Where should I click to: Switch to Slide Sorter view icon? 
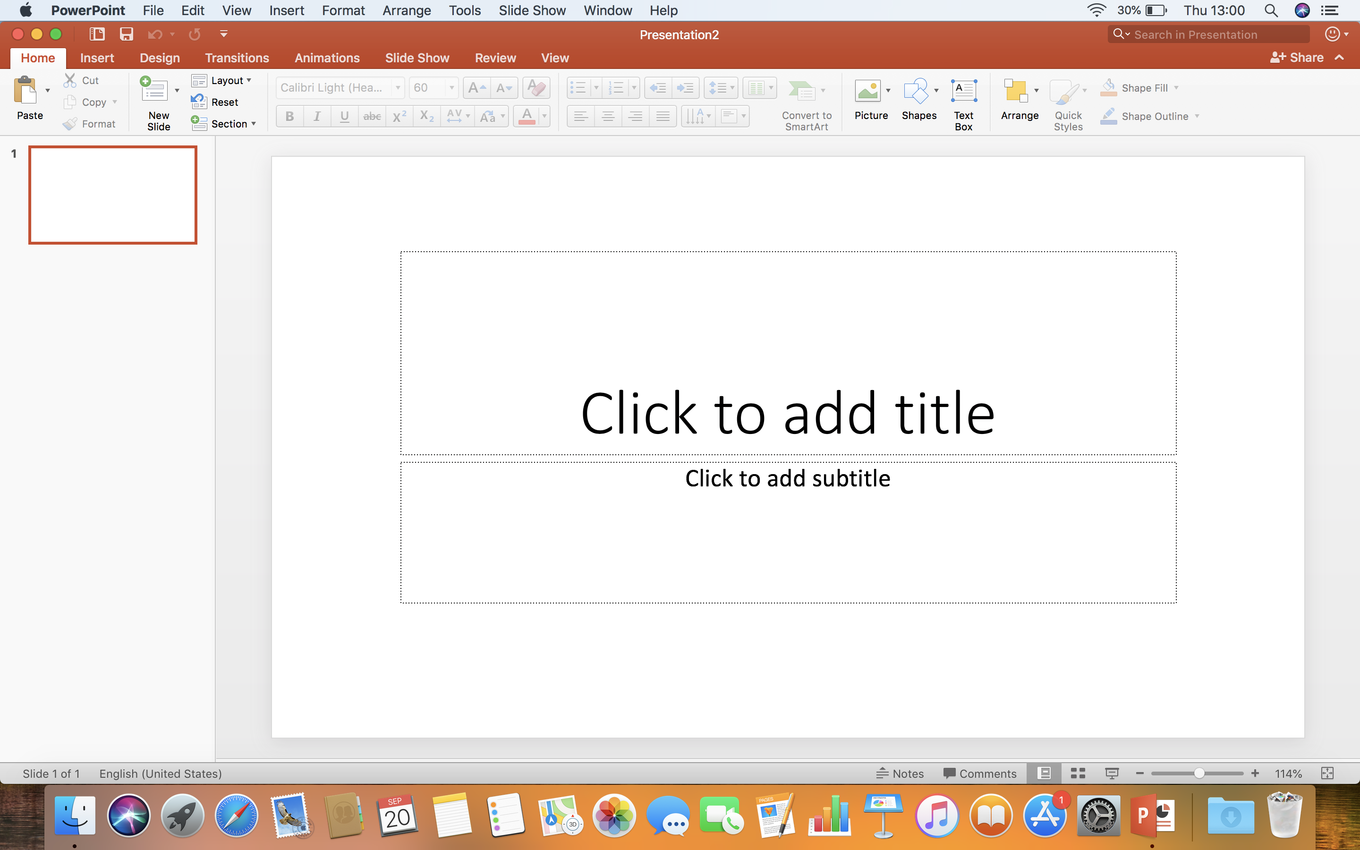tap(1077, 773)
